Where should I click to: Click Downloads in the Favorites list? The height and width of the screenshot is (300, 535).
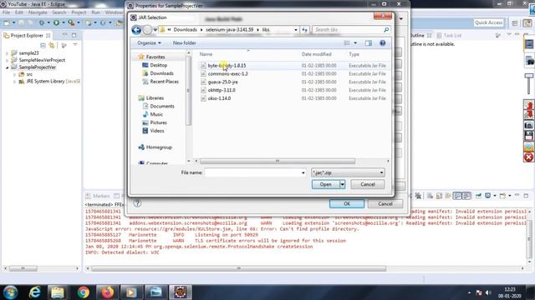click(x=161, y=73)
